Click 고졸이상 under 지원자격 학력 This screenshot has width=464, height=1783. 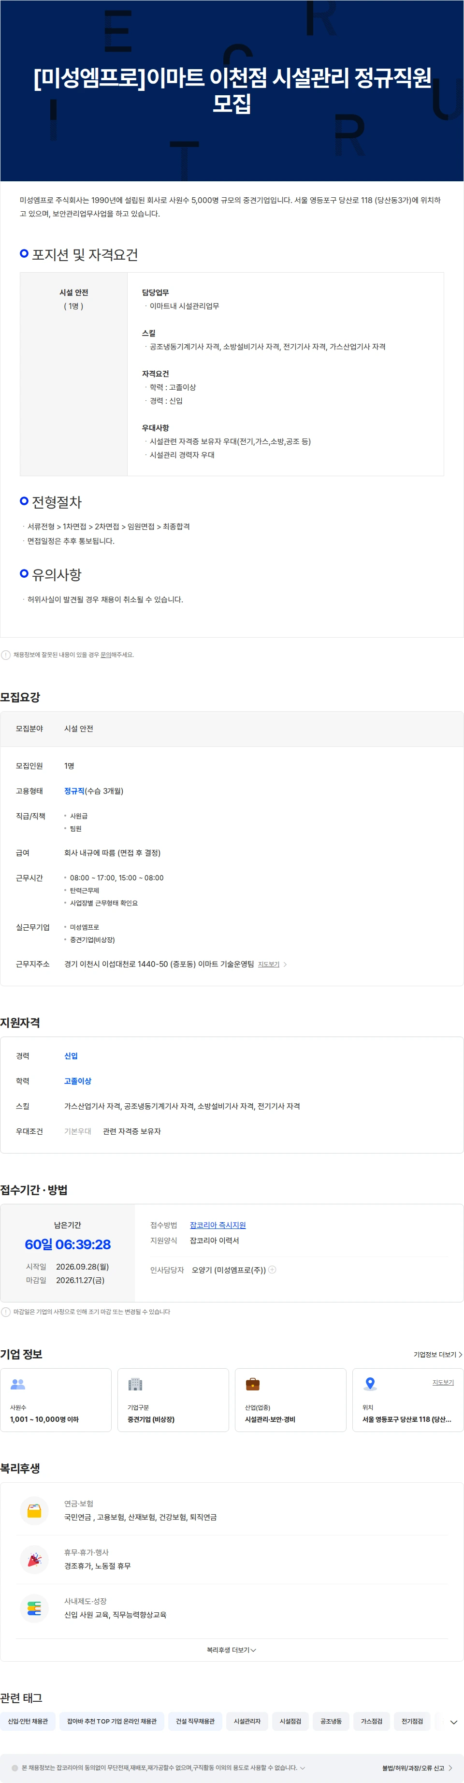[77, 1081]
